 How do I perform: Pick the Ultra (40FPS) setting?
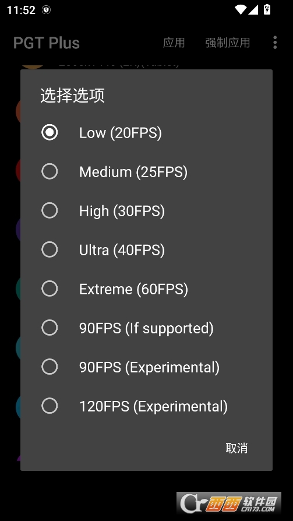pyautogui.click(x=147, y=250)
